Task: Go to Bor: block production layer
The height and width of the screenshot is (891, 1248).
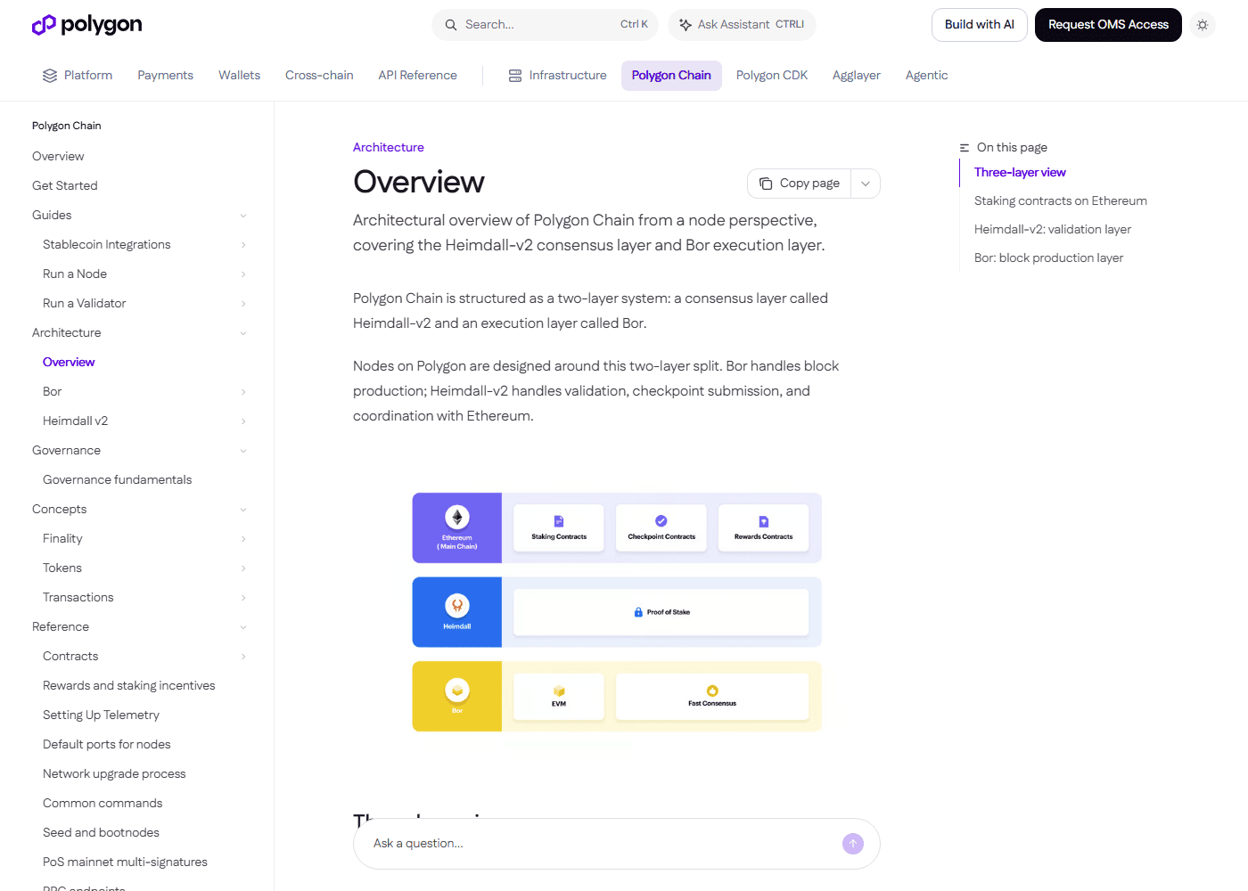Action: click(1048, 258)
